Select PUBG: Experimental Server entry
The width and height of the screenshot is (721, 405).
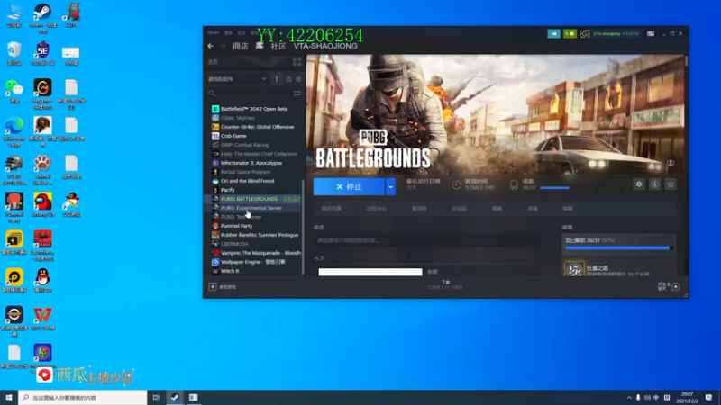pos(251,208)
